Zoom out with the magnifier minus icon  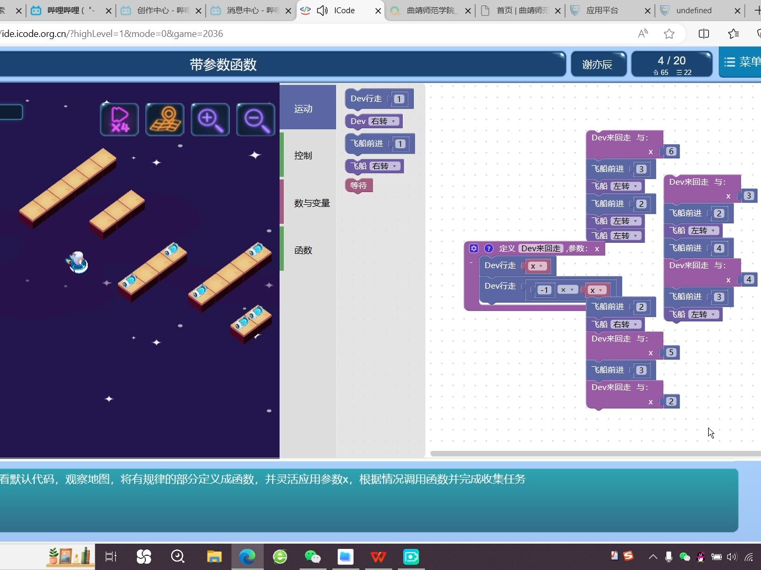(256, 119)
